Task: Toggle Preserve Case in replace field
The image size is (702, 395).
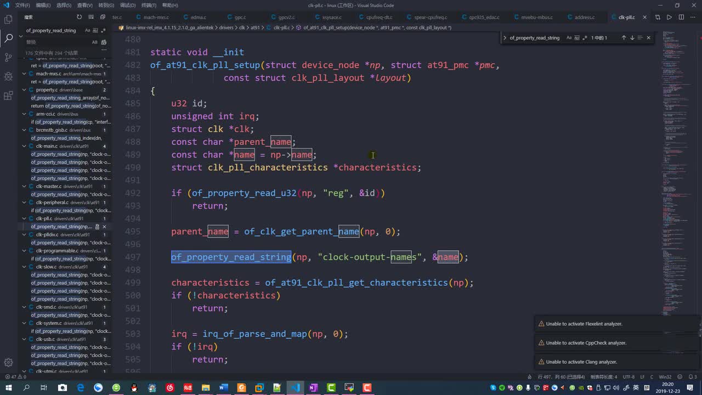Action: [x=94, y=42]
